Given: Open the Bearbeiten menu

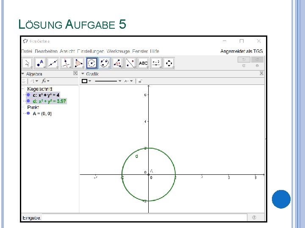Looking at the screenshot, I should click(x=46, y=51).
